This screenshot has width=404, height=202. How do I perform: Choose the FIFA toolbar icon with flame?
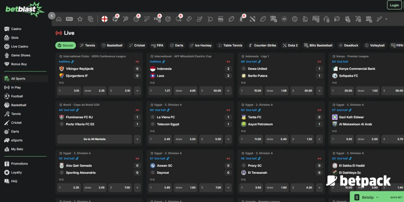pyautogui.click(x=157, y=19)
